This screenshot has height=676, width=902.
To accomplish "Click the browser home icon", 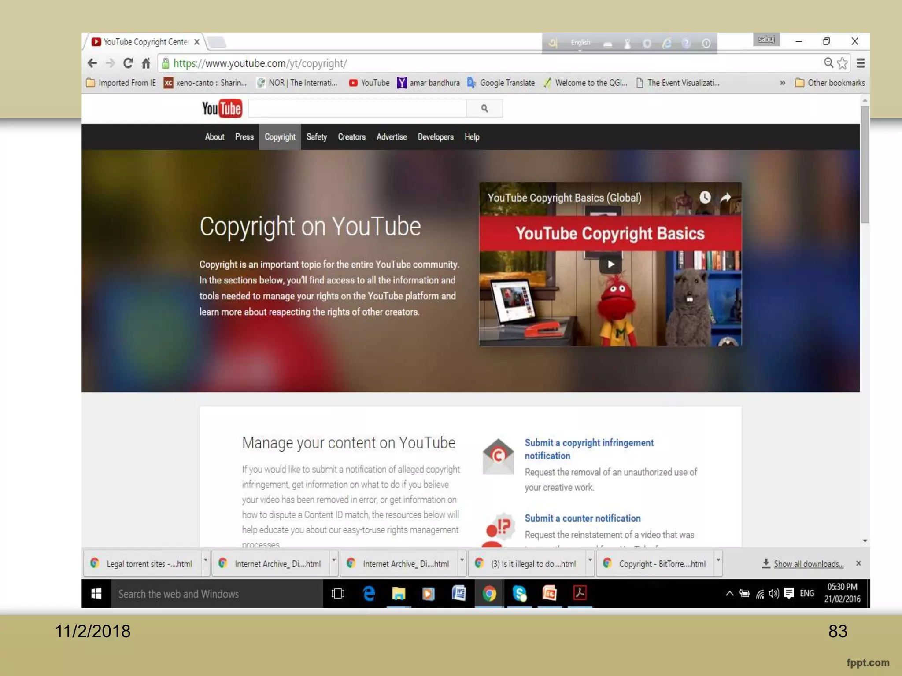I will (146, 63).
